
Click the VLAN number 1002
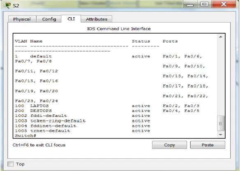point(21,116)
